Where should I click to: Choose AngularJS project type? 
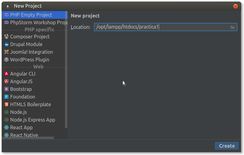point(21,81)
